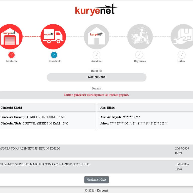Viewport: 193px width, 193px height.
Task: Click the red status message about gönderici kuruluşunuz
Action: pos(96,95)
